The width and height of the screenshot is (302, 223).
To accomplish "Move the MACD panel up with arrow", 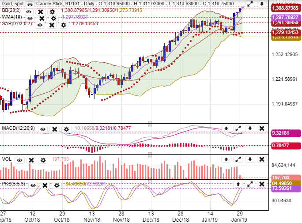I will point(226,129).
